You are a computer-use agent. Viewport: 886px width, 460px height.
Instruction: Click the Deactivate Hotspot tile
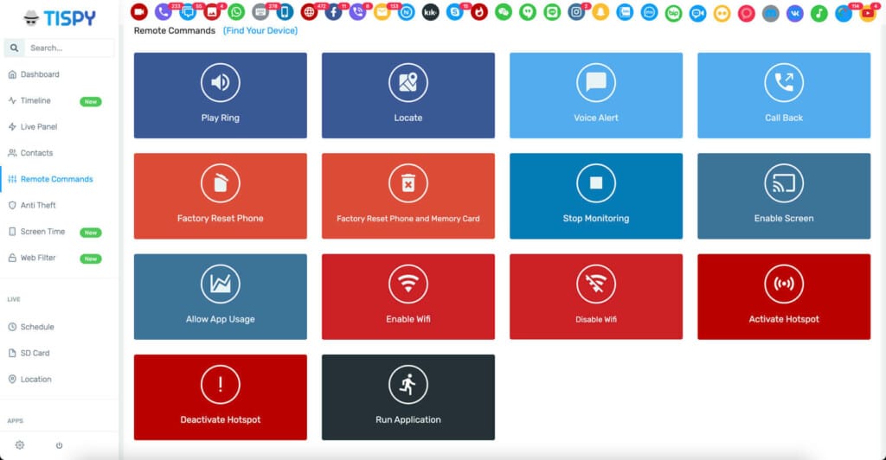pos(220,398)
